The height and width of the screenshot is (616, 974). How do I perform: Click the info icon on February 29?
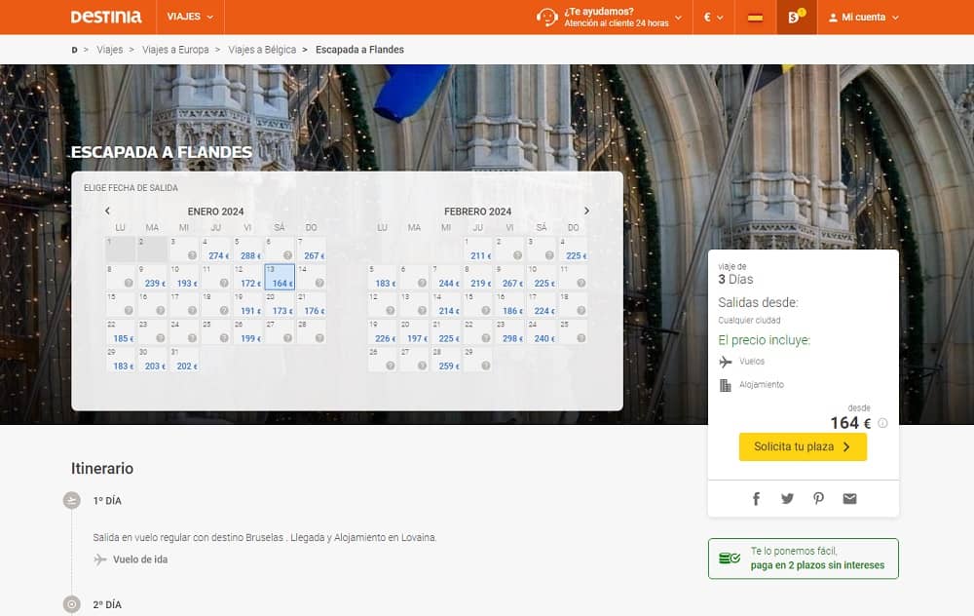click(486, 366)
